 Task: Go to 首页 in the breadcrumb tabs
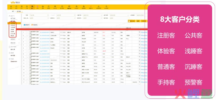click(13, 11)
